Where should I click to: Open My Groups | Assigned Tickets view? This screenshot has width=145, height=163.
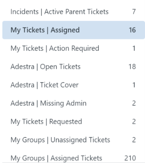point(74,157)
